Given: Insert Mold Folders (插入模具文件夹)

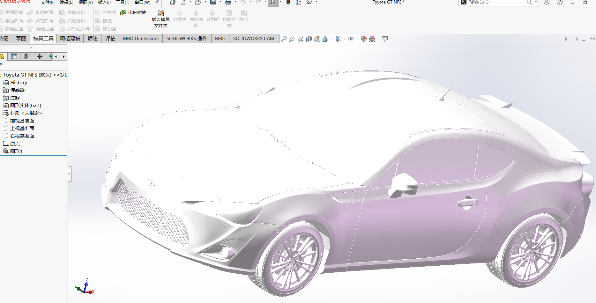Looking at the screenshot, I should tap(161, 19).
